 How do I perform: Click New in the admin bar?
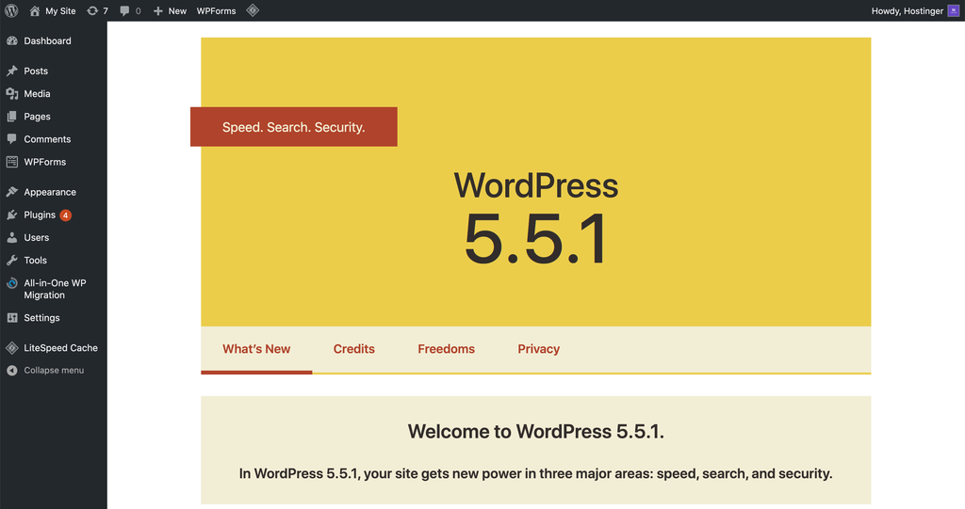(x=177, y=11)
